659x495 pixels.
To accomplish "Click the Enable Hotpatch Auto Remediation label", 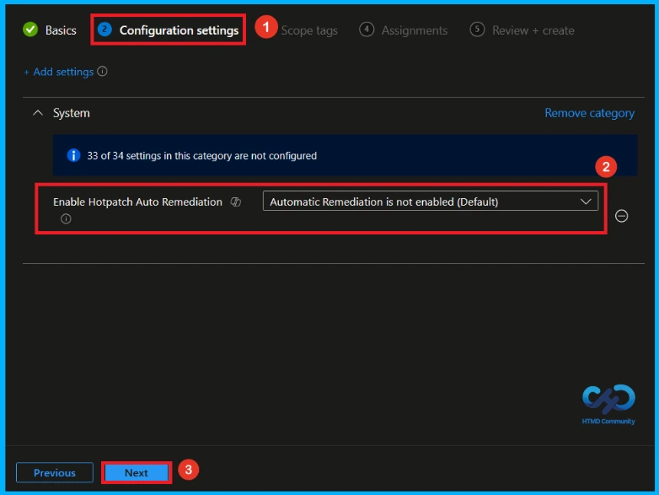I will [137, 202].
